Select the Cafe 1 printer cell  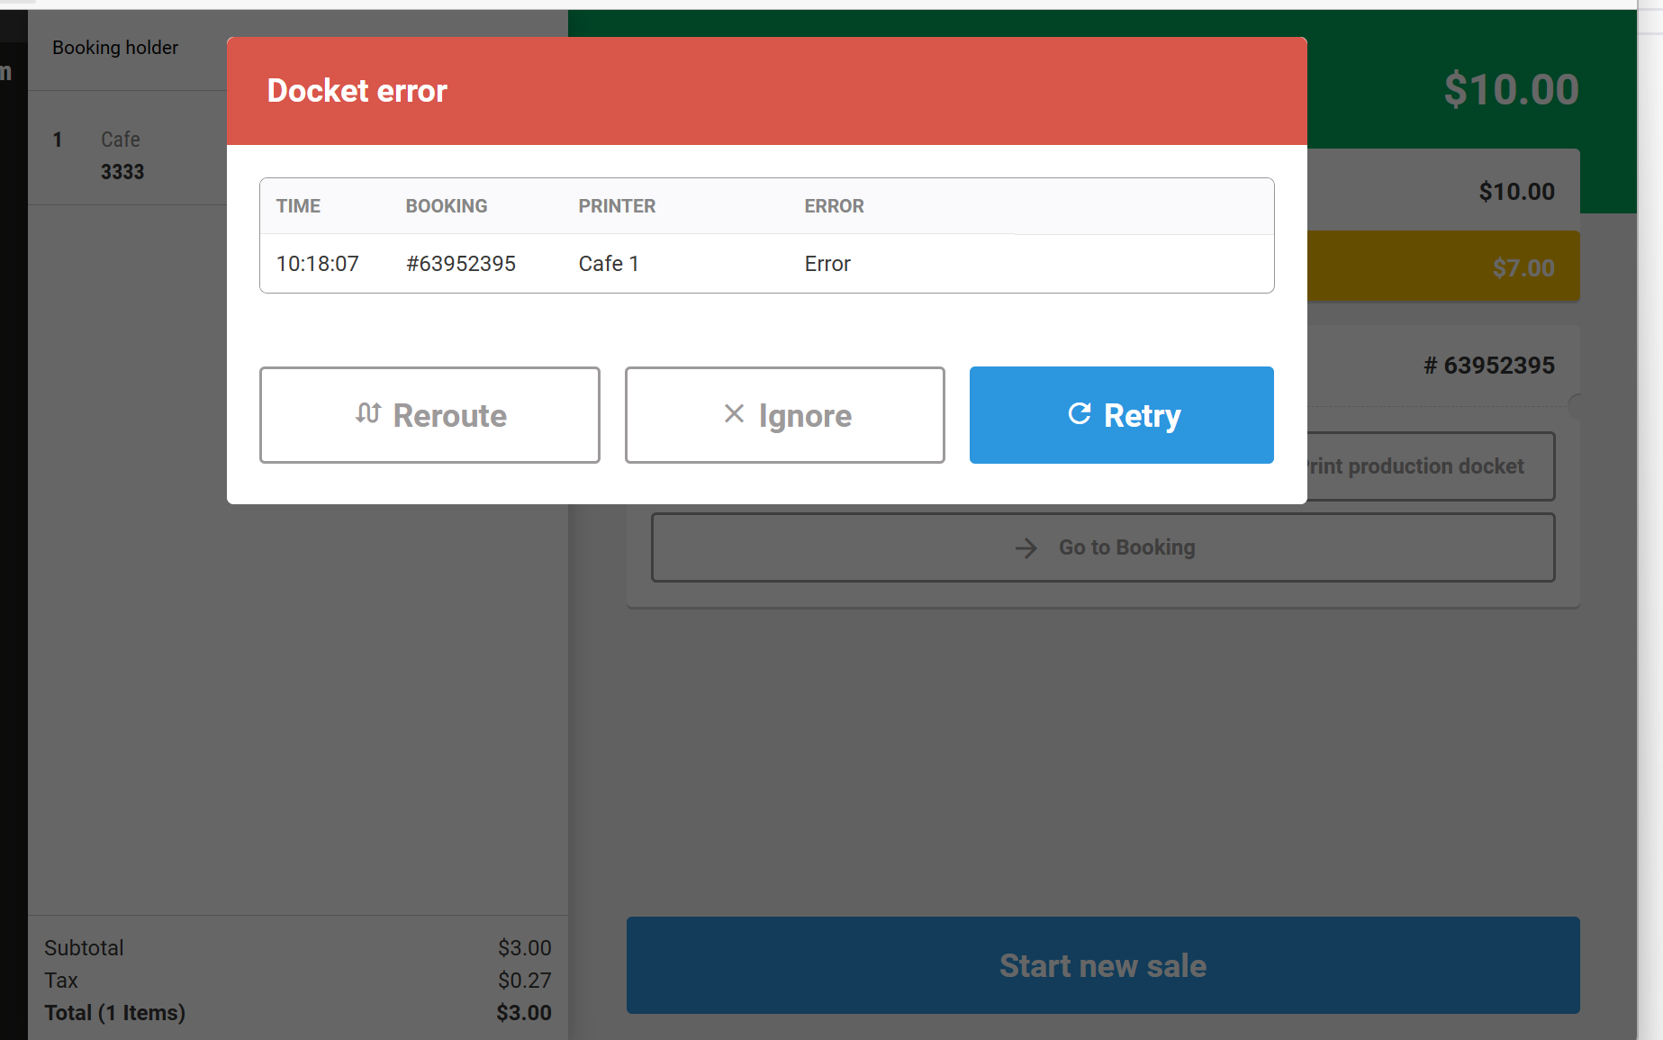pos(609,264)
